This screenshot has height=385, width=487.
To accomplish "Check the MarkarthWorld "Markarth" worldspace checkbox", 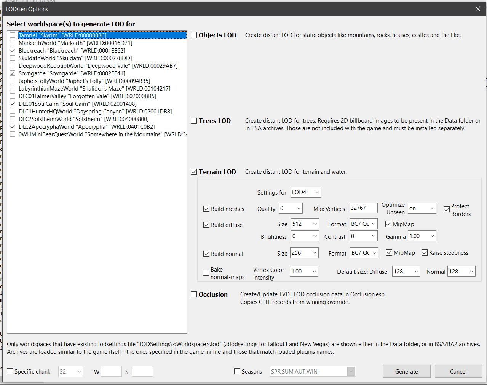I will pos(13,43).
